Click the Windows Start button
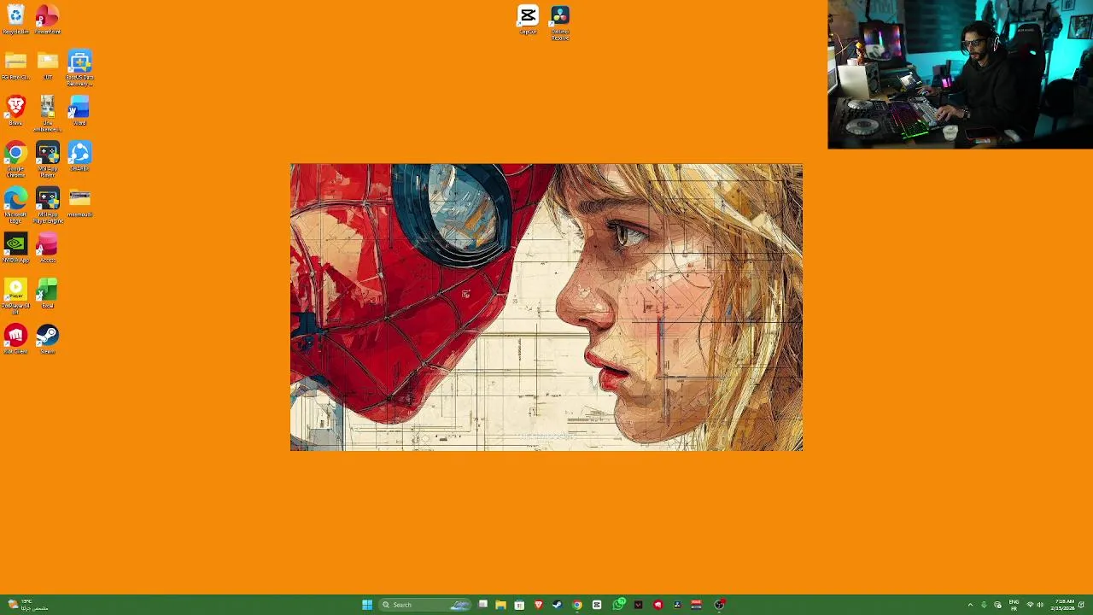 [367, 605]
